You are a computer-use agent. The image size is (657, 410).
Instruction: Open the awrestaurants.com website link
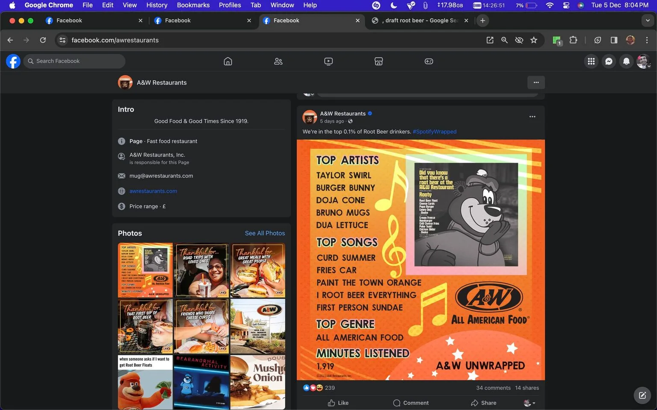(x=153, y=191)
